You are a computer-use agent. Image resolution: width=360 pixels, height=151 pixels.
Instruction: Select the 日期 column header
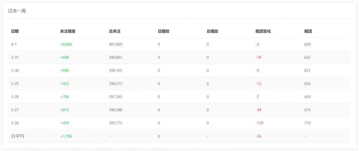pyautogui.click(x=15, y=31)
